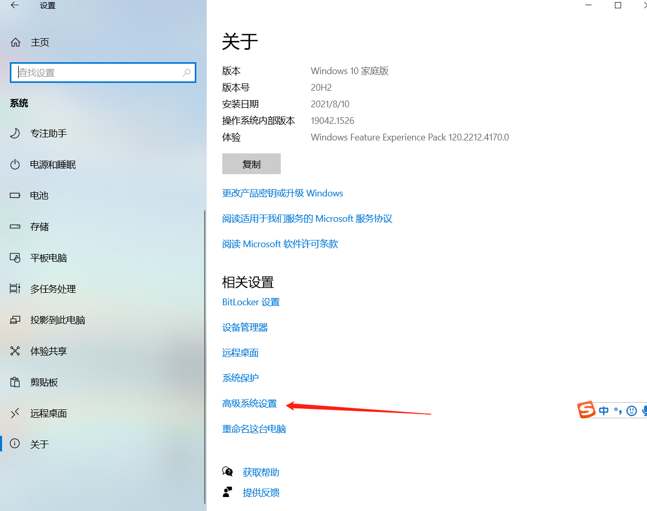Open 剪贴板 settings
Viewport: 647px width, 511px height.
[44, 382]
